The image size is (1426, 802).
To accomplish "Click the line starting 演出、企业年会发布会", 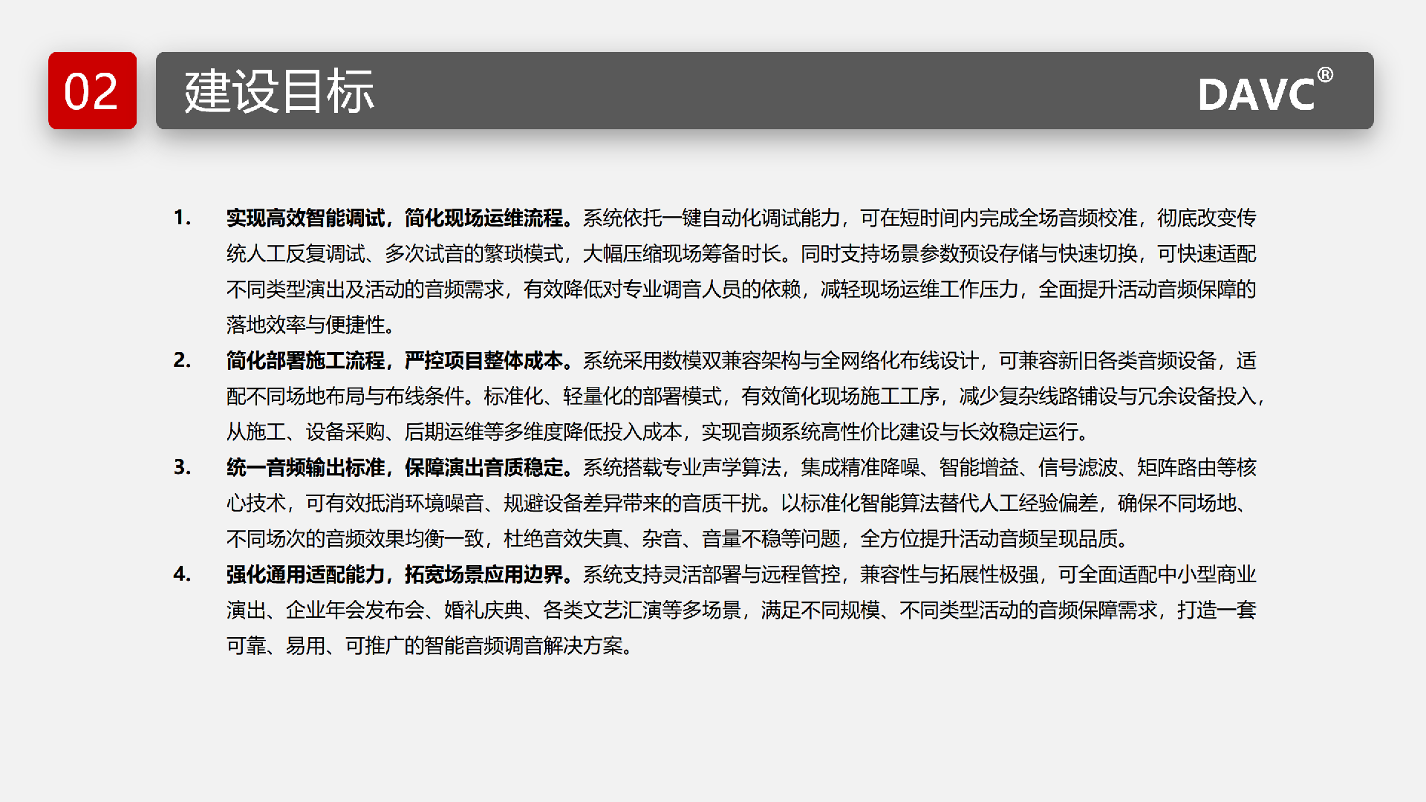I will [741, 610].
